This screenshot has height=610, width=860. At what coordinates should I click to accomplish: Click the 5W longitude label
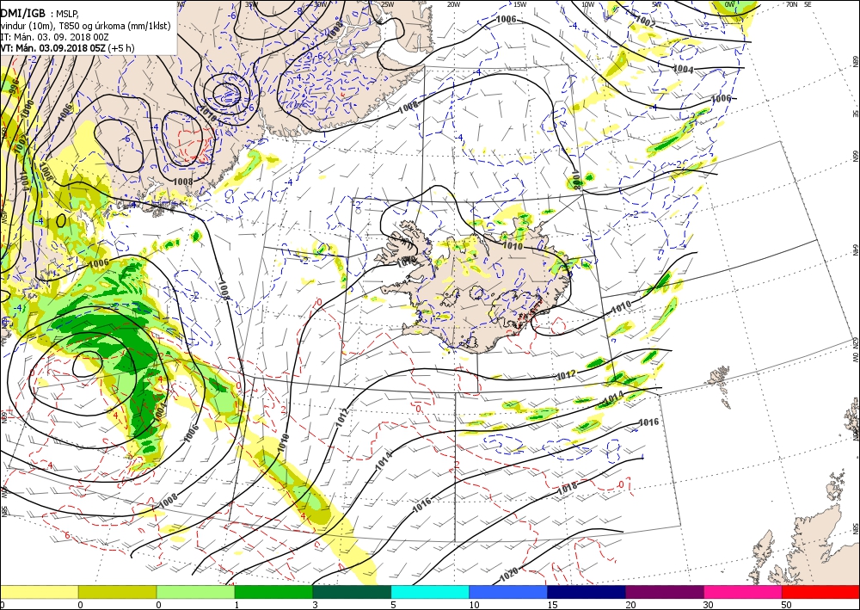(658, 4)
